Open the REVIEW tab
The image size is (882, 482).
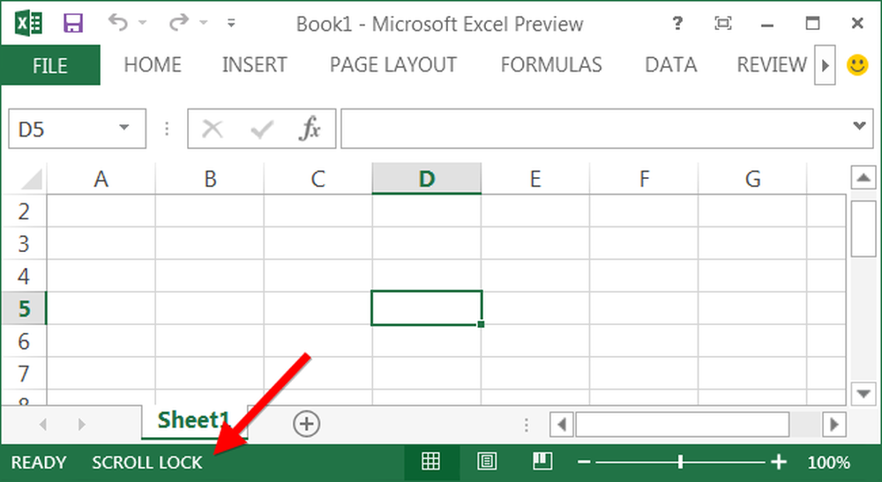[772, 64]
